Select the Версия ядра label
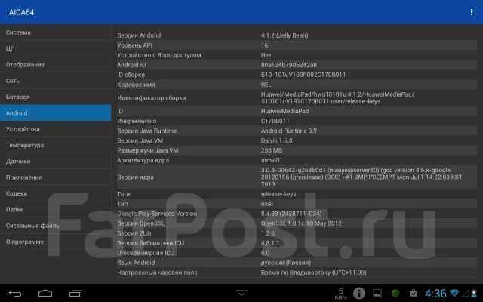Viewport: 483px width, 302px height. click(135, 177)
